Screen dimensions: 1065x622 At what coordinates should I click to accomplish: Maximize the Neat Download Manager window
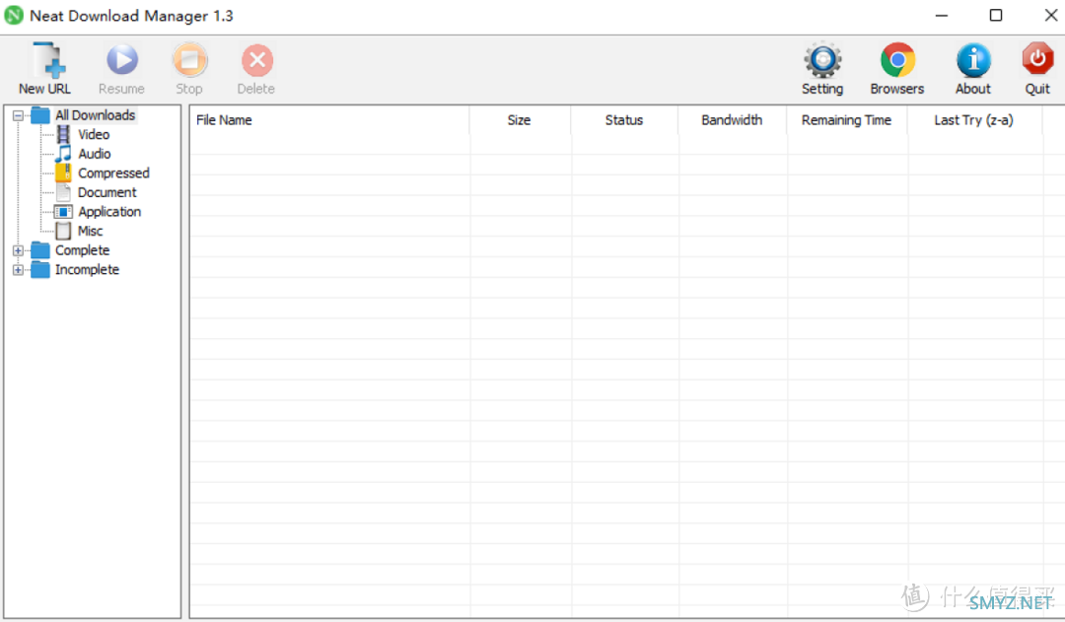pos(996,16)
